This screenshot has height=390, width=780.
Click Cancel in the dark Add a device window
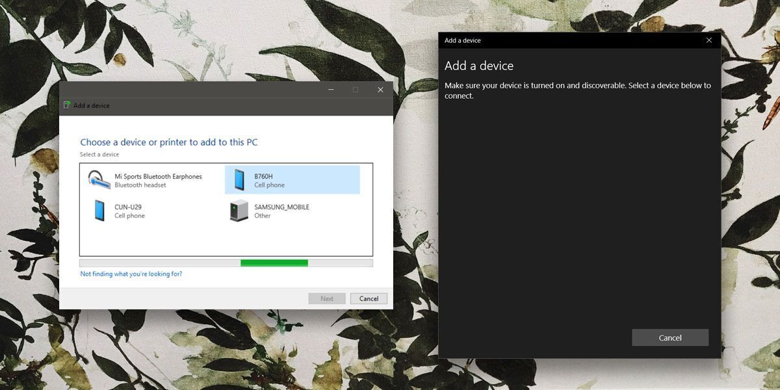tap(670, 337)
